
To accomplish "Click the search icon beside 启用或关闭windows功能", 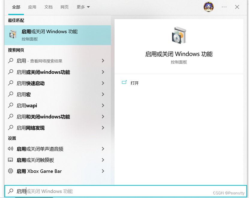I will [x=10, y=72].
